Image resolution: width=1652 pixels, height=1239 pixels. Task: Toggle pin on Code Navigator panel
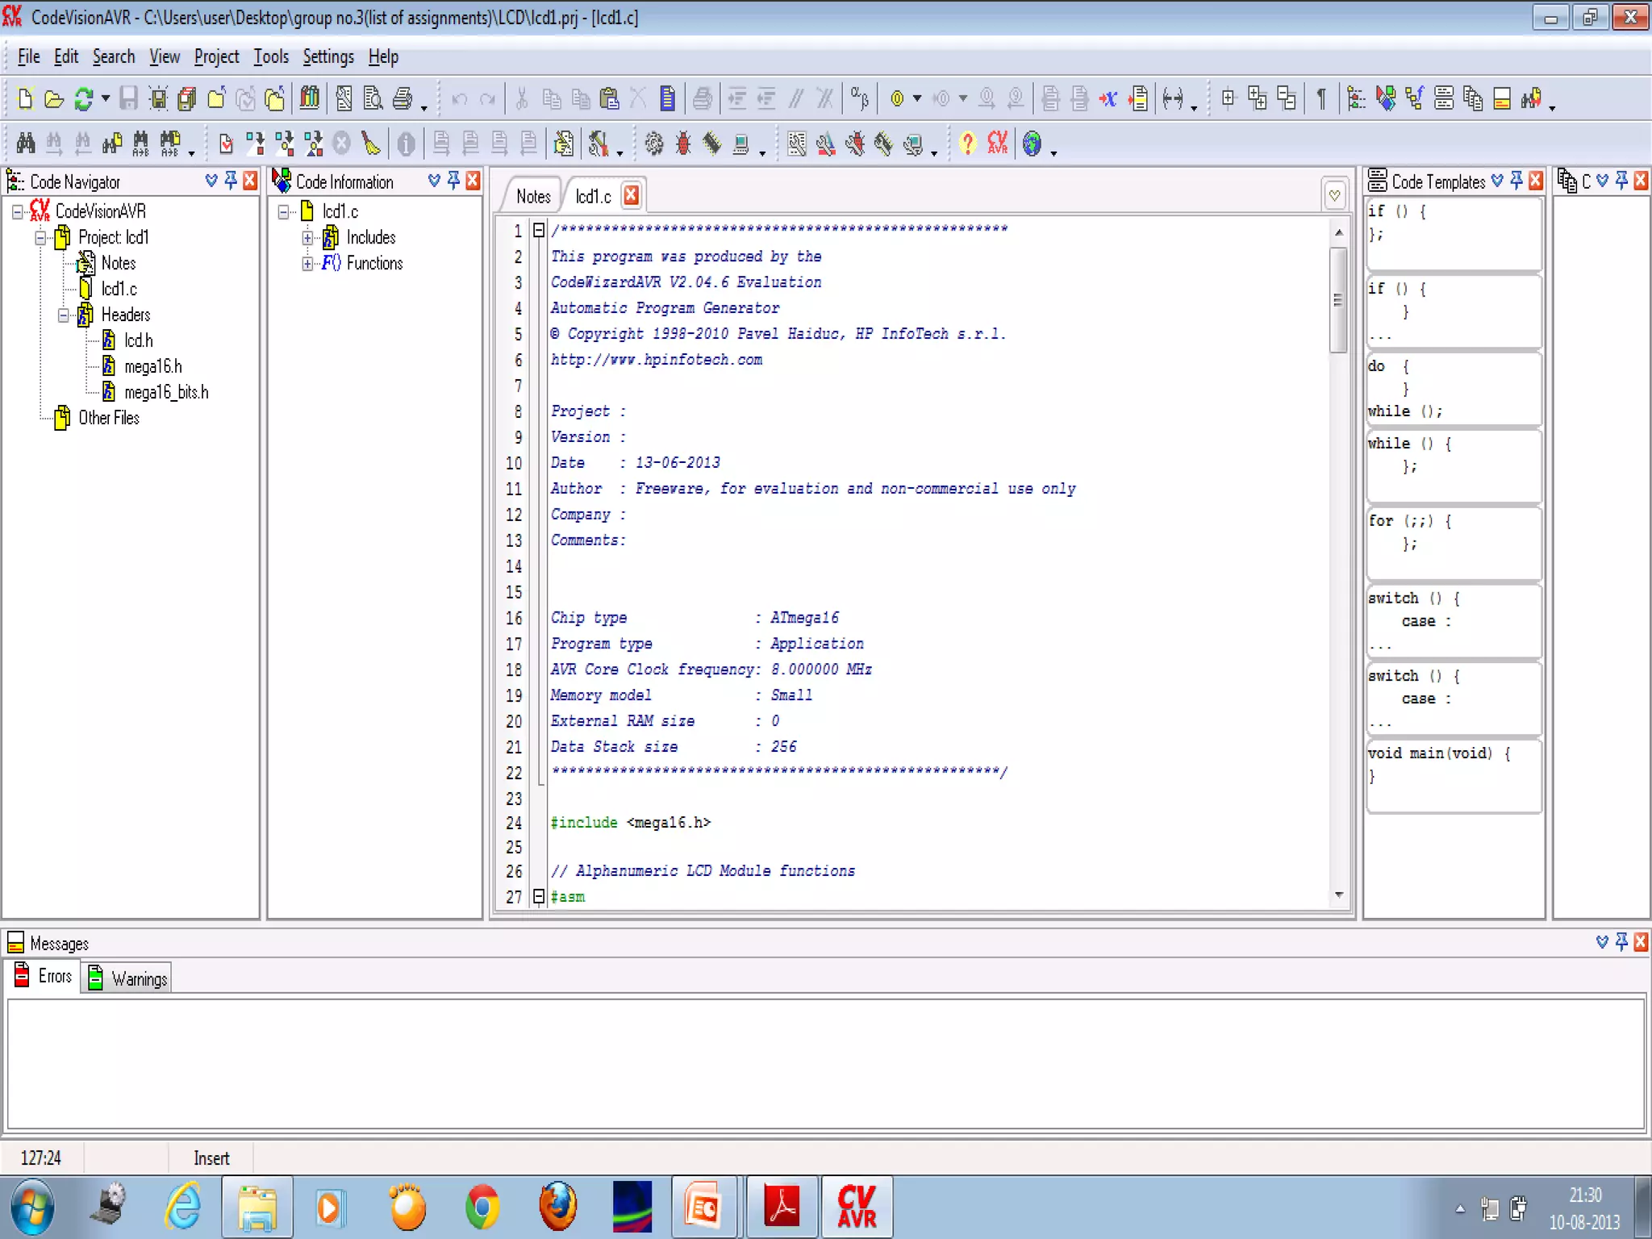coord(231,181)
